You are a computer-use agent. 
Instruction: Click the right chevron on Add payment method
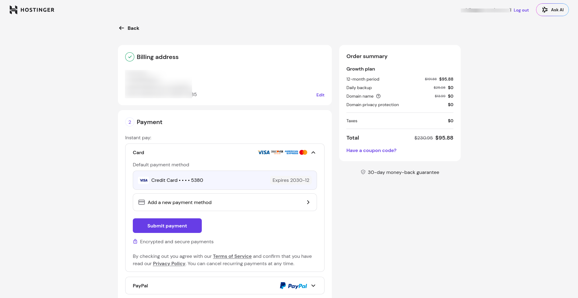308,202
